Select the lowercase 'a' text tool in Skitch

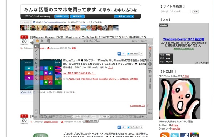[x=36, y=75]
